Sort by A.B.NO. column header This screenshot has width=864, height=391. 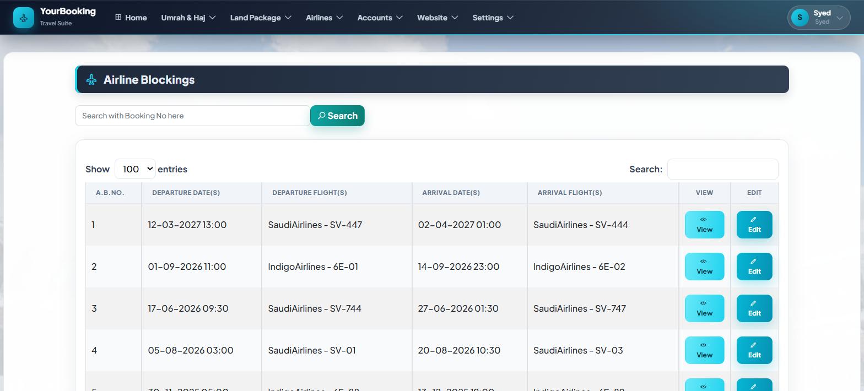point(114,193)
